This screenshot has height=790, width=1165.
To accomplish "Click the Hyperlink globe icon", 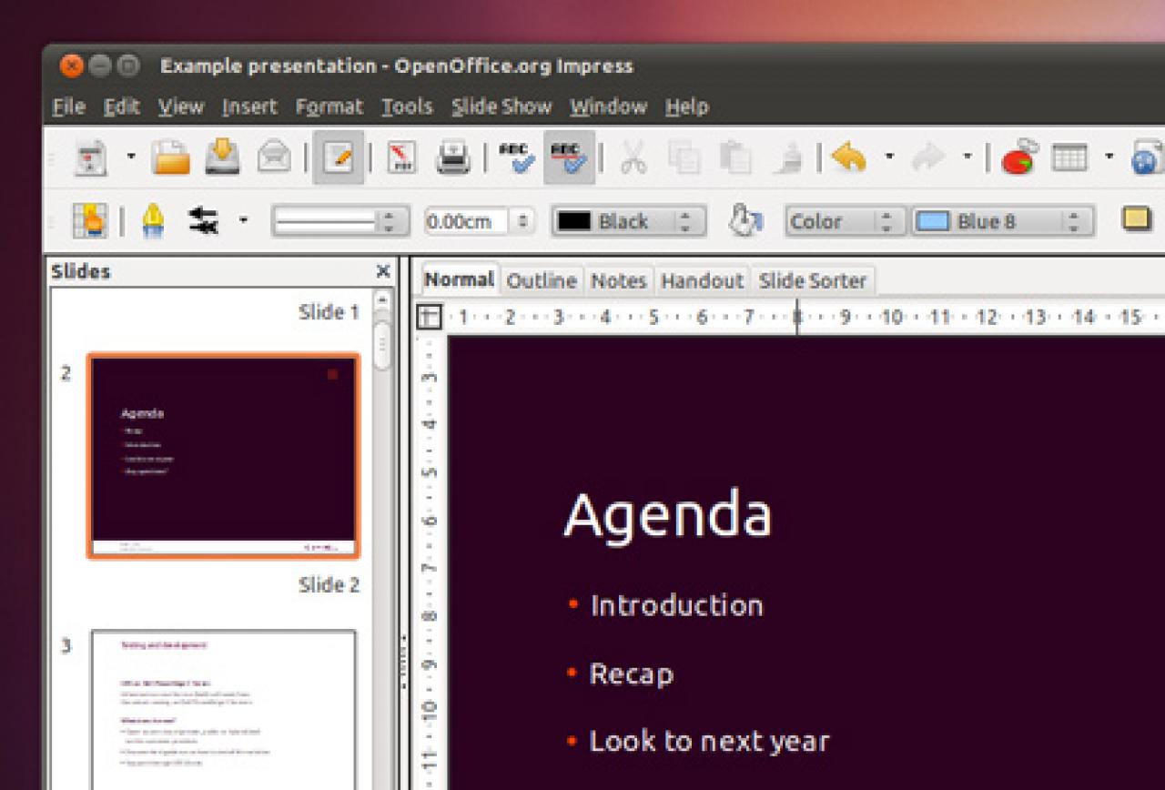I will click(1147, 157).
